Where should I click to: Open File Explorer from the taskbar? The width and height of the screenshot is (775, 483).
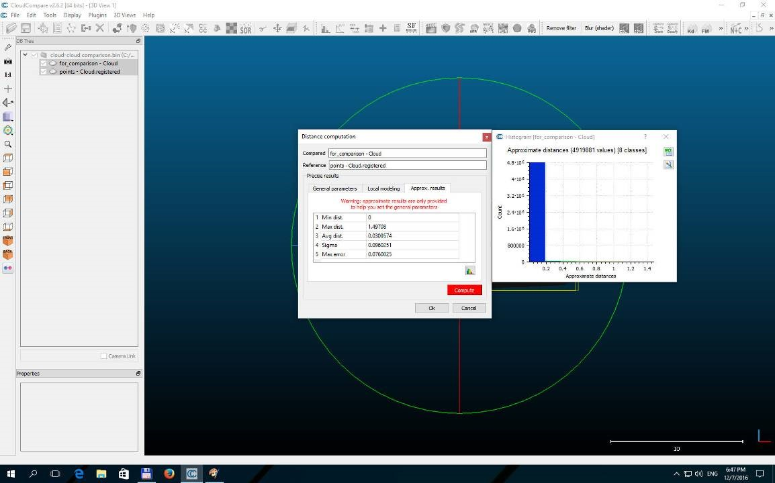(x=101, y=474)
